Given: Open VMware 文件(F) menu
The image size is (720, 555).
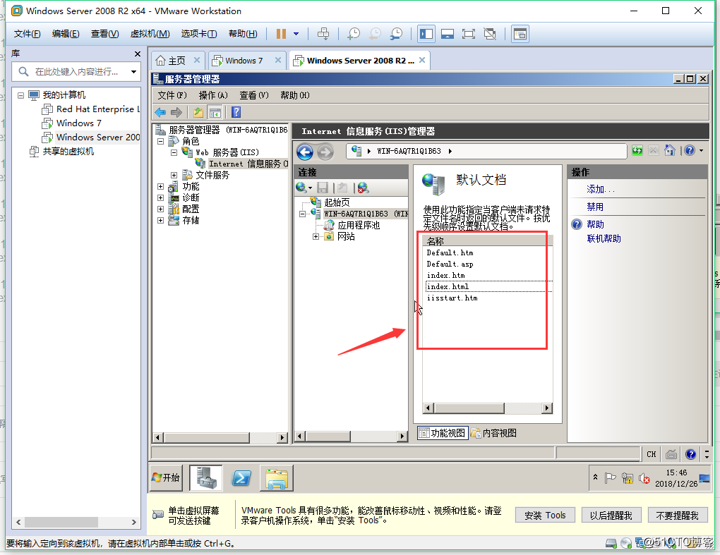Looking at the screenshot, I should 27,33.
